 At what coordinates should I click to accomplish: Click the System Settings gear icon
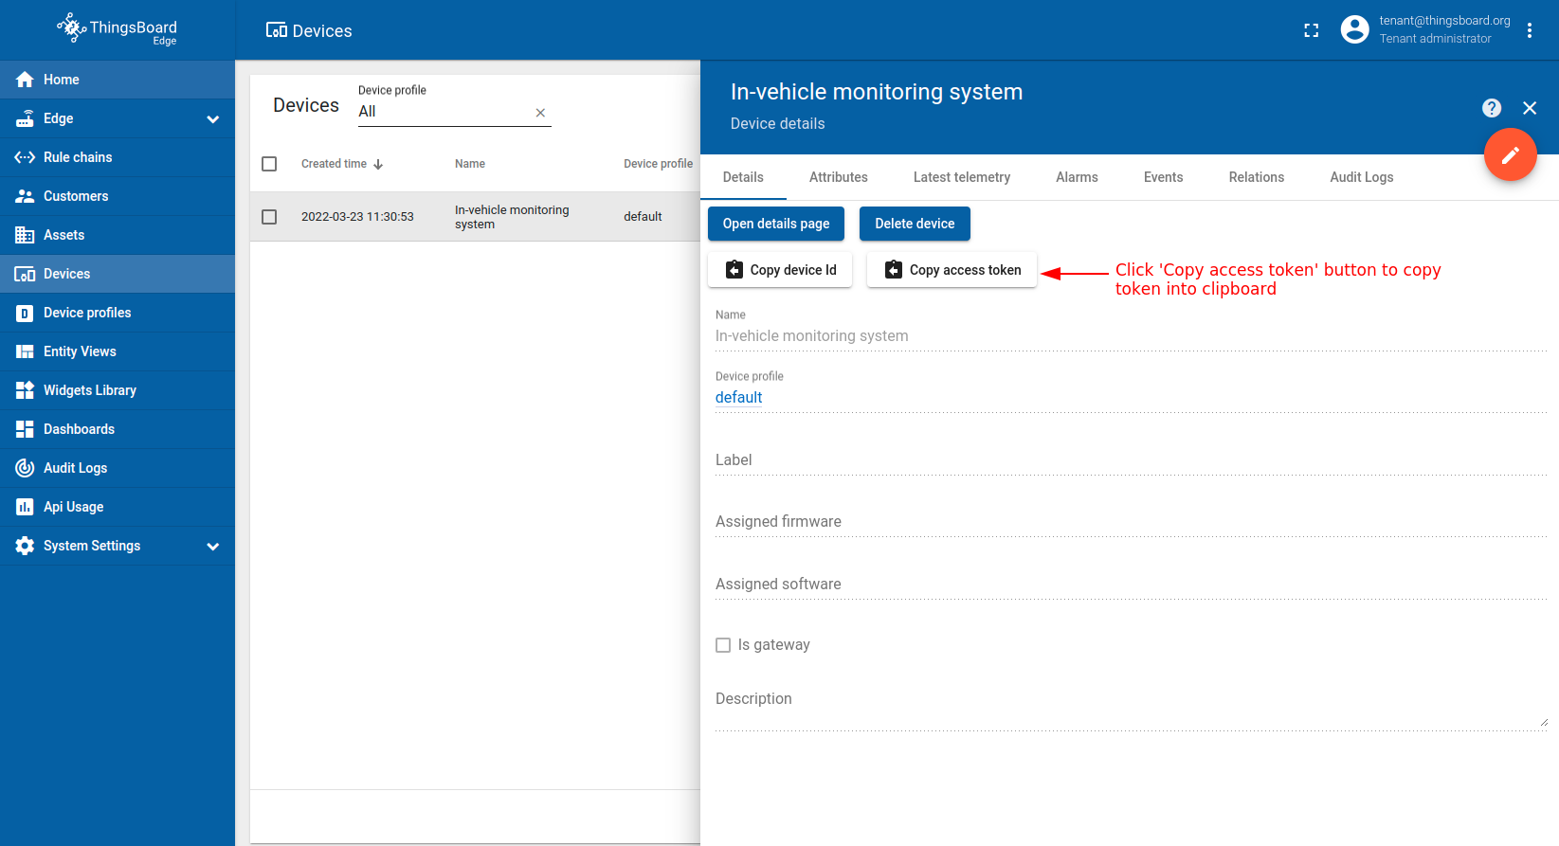[25, 546]
